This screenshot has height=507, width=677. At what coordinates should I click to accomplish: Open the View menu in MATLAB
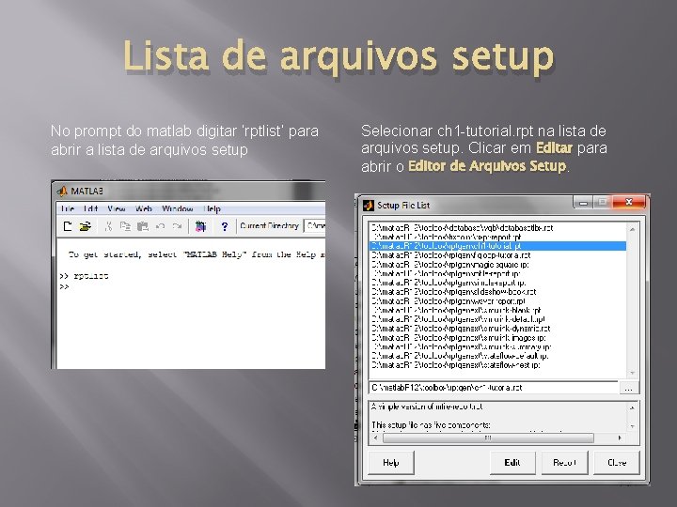point(117,208)
